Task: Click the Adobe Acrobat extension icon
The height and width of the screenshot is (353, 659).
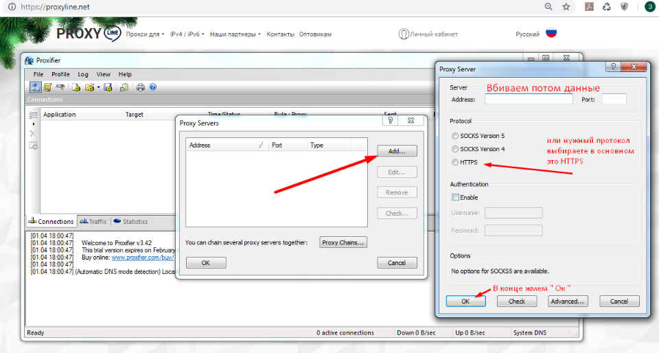Action: click(588, 7)
